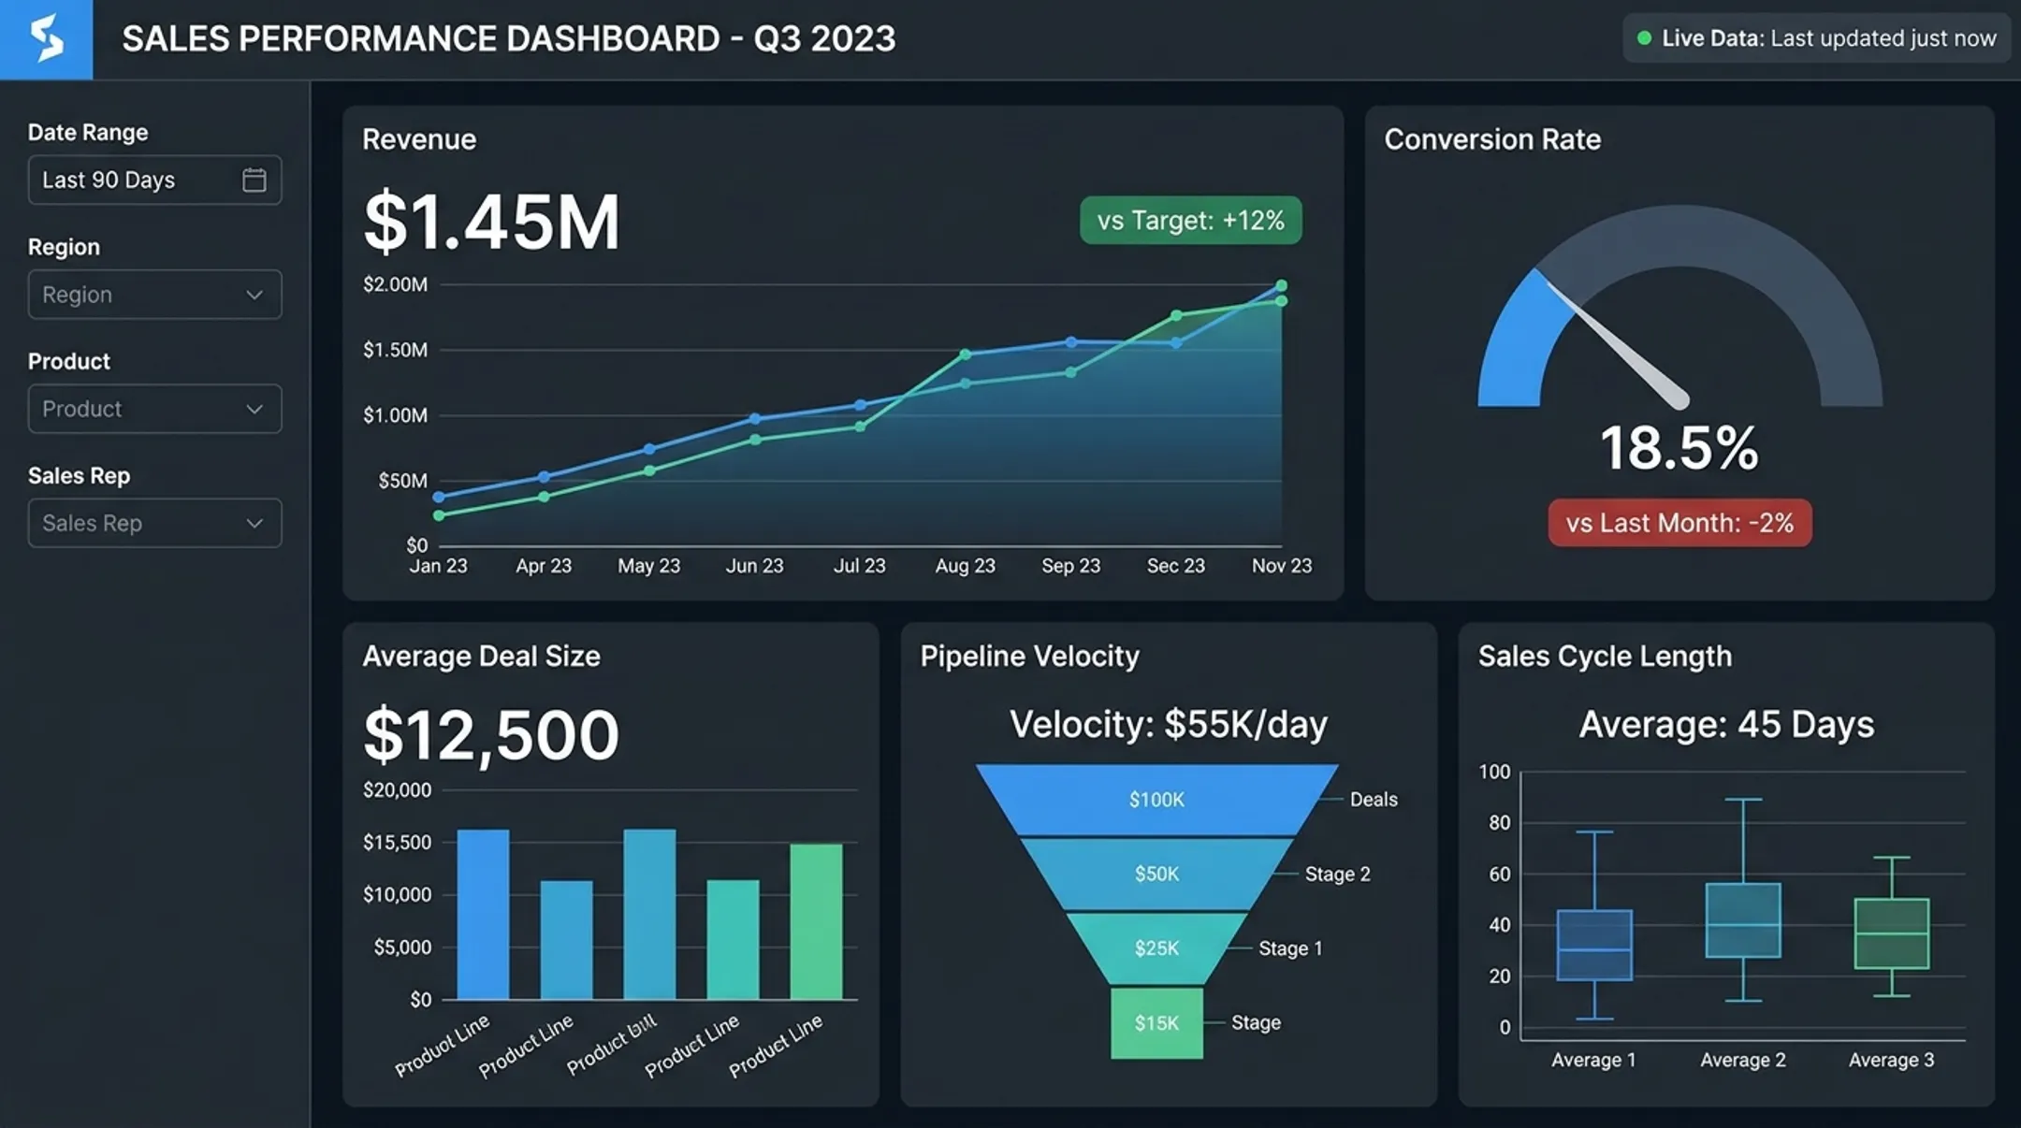The width and height of the screenshot is (2021, 1128).
Task: Click the Sales Rep dropdown chevron arrow
Action: pos(254,523)
